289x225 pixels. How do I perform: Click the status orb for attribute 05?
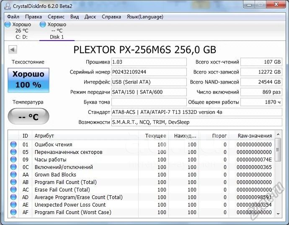click(x=13, y=152)
